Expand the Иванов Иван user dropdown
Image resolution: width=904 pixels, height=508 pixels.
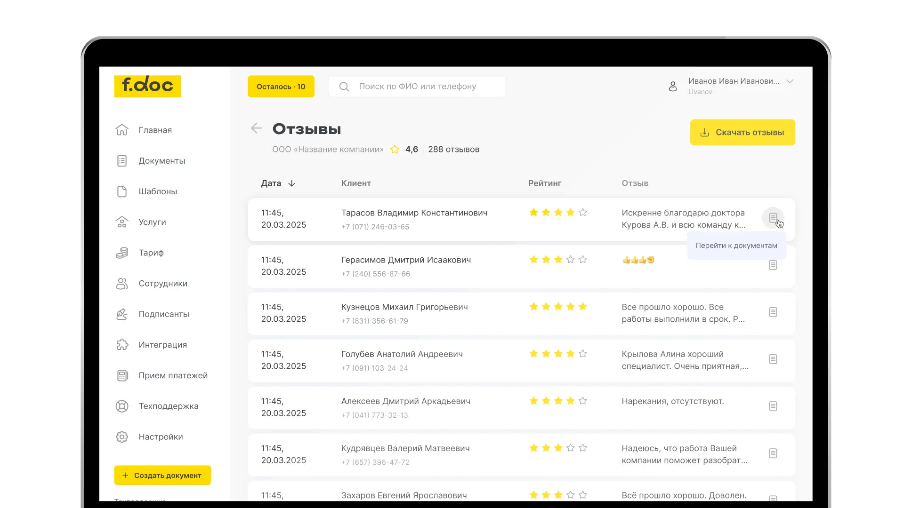click(x=790, y=81)
